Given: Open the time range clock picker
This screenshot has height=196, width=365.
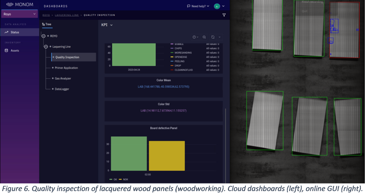Looking at the screenshot, I should point(195,37).
